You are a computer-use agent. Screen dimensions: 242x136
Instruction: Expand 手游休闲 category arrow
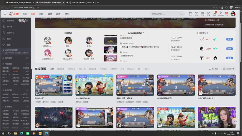27,107
